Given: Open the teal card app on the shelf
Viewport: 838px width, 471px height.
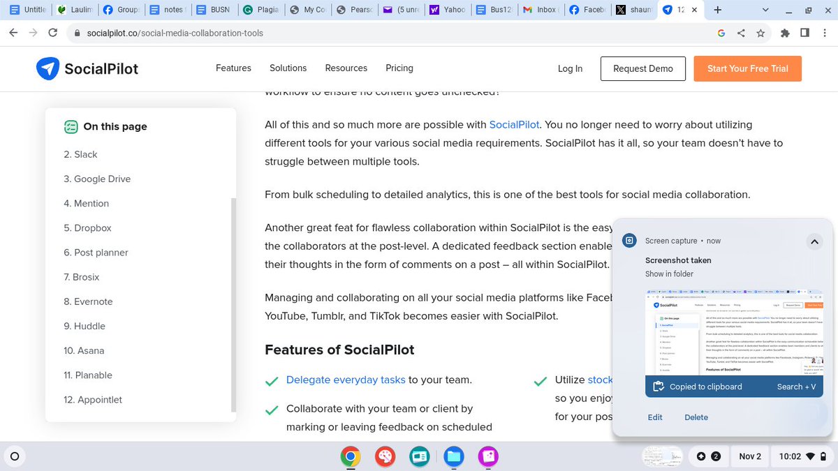Looking at the screenshot, I should click(419, 456).
